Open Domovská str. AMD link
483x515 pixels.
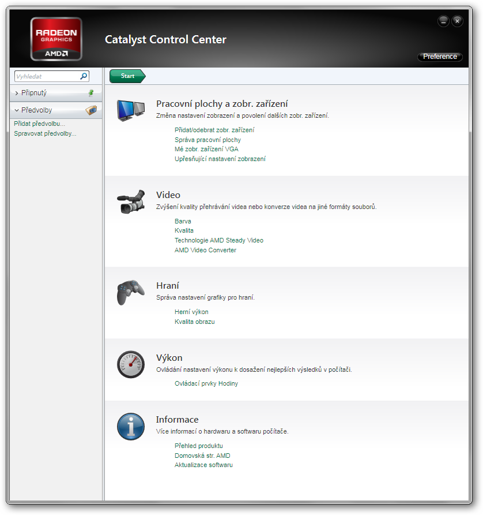pyautogui.click(x=202, y=456)
